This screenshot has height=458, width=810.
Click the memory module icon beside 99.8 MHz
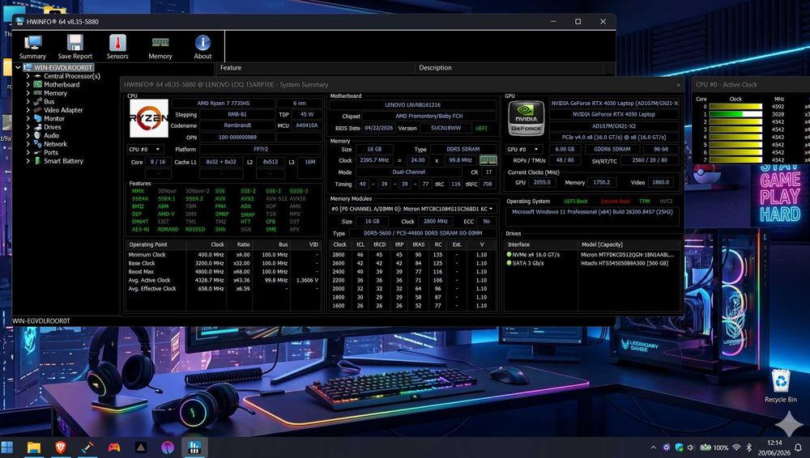coord(488,160)
